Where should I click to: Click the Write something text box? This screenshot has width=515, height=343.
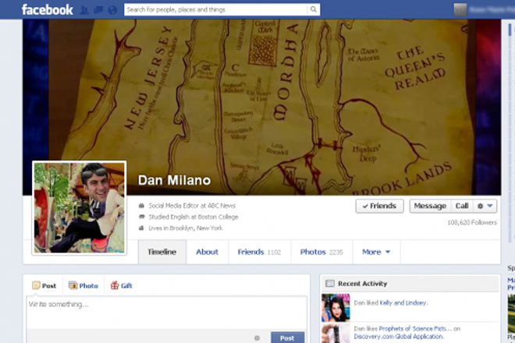tap(166, 313)
